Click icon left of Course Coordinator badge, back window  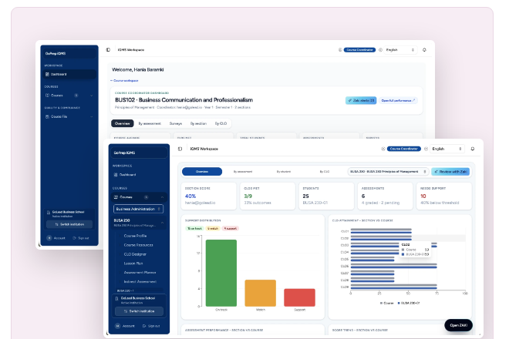340,49
